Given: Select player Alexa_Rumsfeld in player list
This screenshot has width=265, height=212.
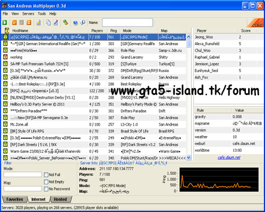Looking at the screenshot, I should [x=229, y=43].
